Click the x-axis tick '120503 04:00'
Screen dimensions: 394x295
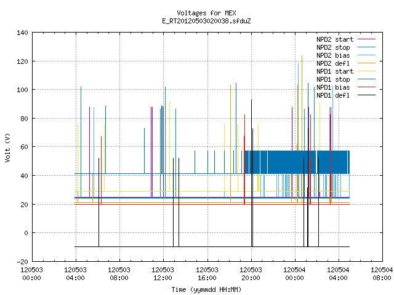pos(75,274)
